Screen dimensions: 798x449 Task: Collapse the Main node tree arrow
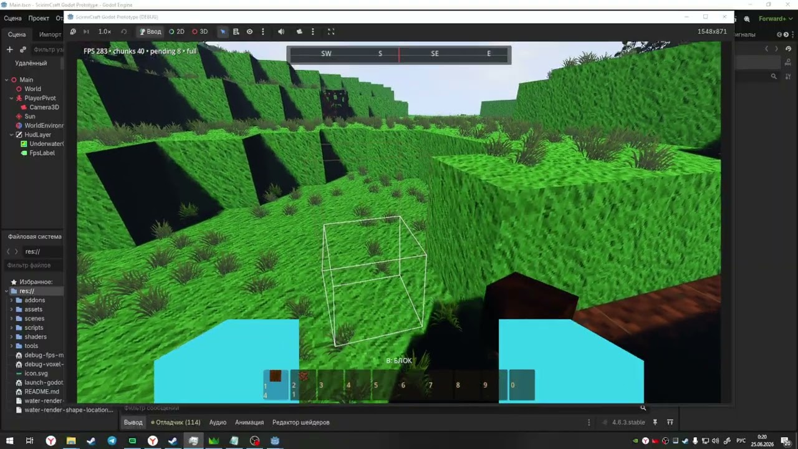click(6, 80)
